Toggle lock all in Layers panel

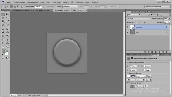(x=144, y=22)
